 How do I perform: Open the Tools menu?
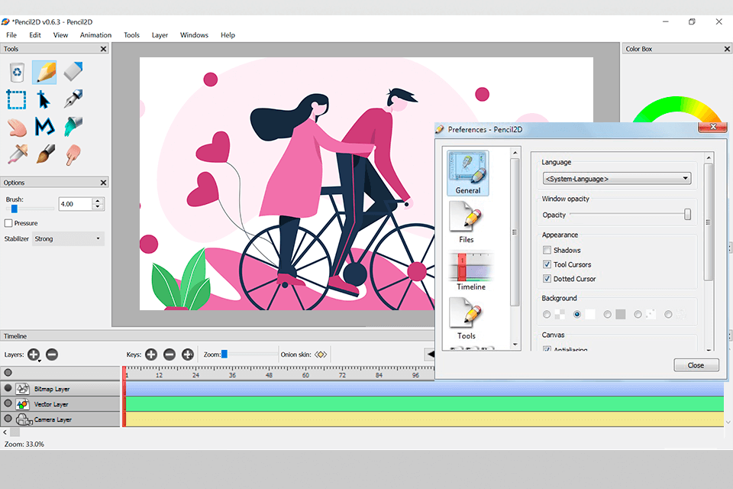pyautogui.click(x=131, y=35)
